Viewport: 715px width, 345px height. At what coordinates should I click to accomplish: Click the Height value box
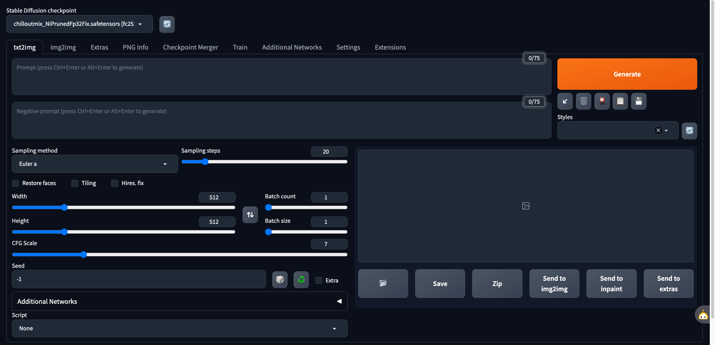(217, 222)
